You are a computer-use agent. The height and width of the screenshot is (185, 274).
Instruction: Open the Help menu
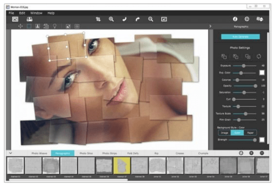point(51,13)
